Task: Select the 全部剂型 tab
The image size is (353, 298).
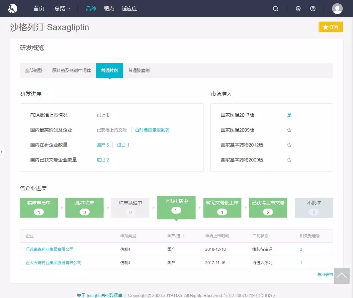Action: (x=34, y=70)
